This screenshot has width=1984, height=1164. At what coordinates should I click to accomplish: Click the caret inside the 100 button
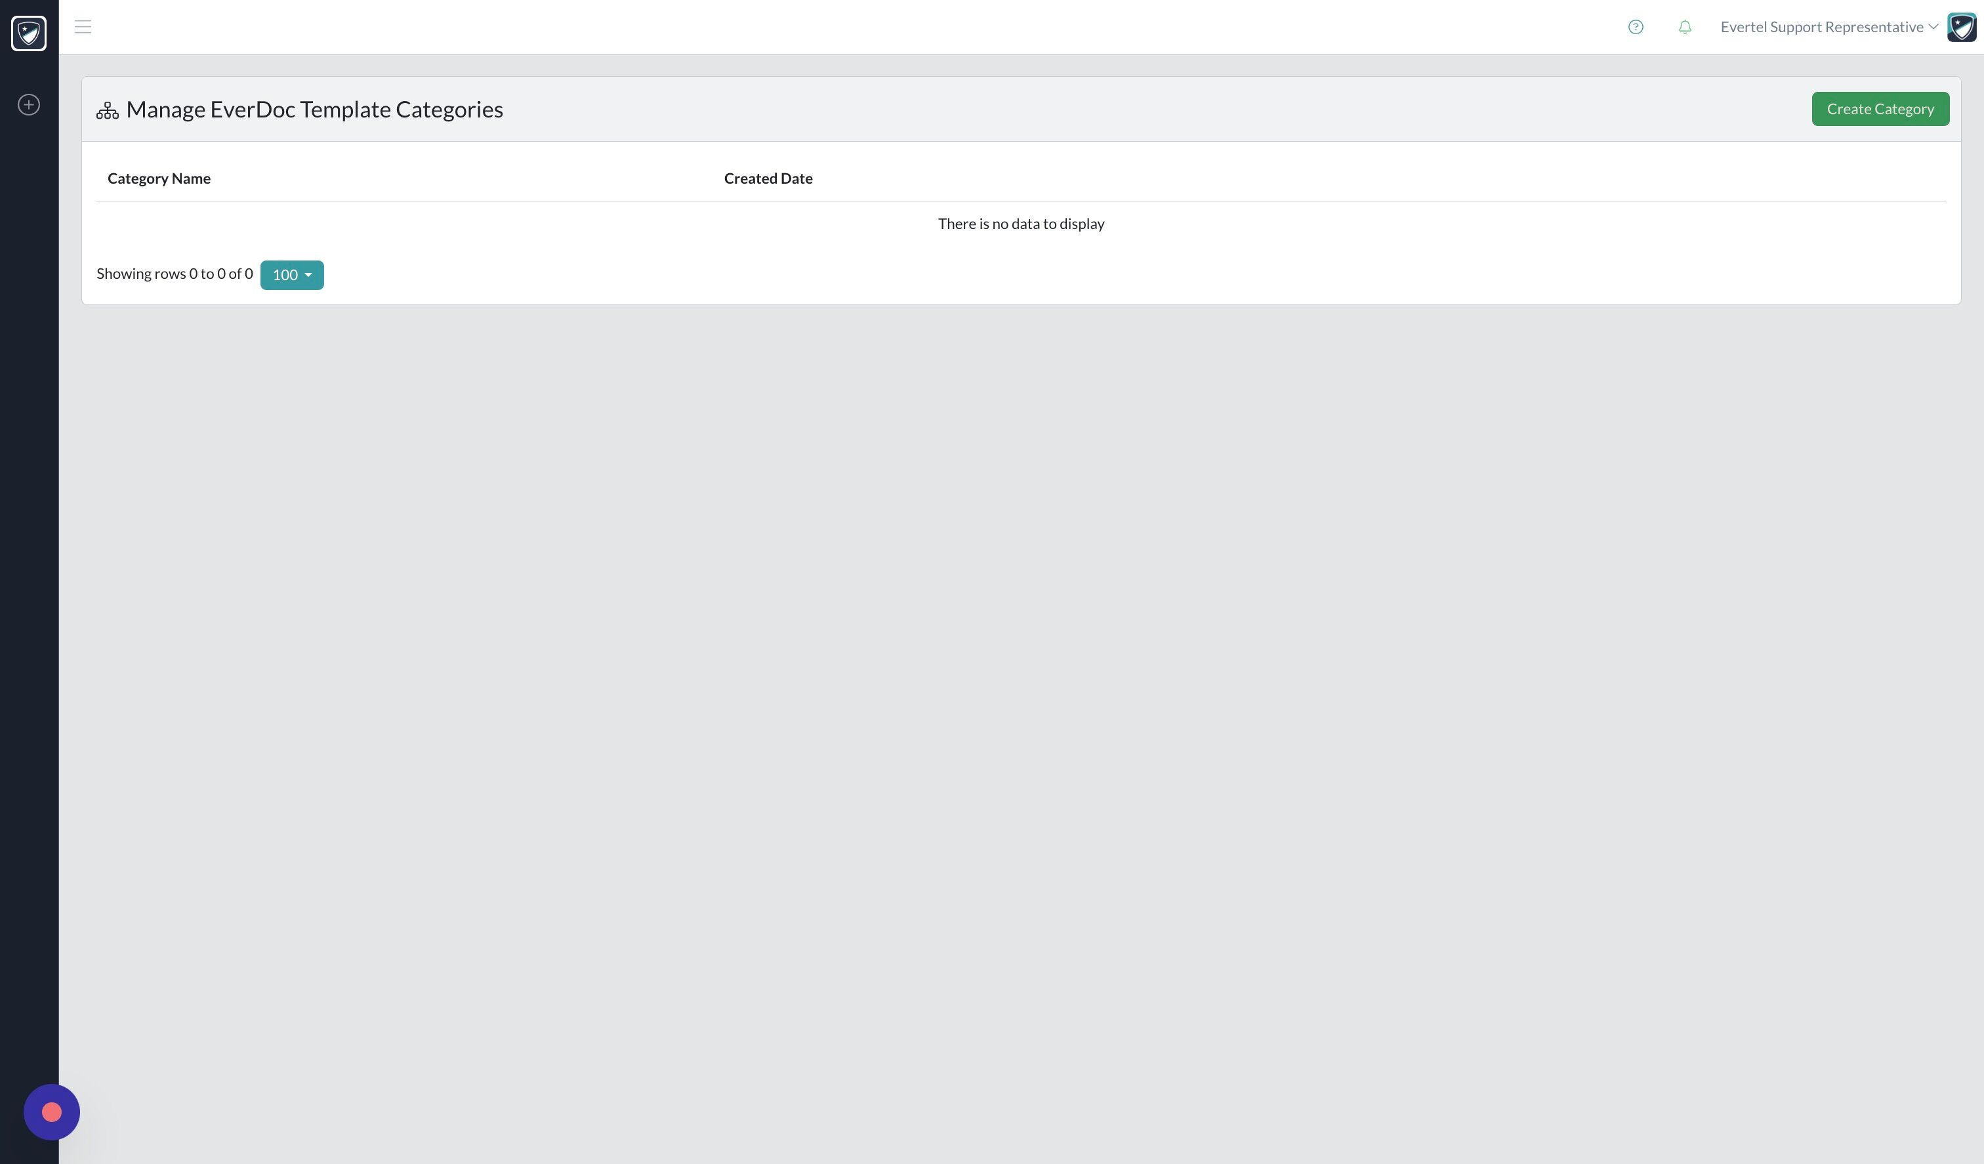pos(308,276)
